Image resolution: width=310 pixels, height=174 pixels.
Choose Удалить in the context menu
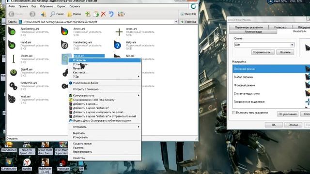[x=105, y=148]
